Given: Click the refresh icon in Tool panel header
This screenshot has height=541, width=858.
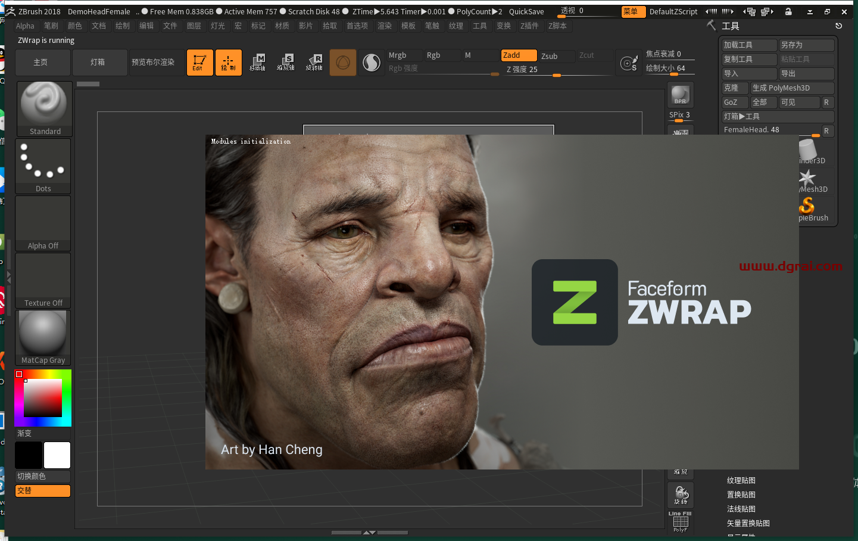Looking at the screenshot, I should [x=838, y=26].
